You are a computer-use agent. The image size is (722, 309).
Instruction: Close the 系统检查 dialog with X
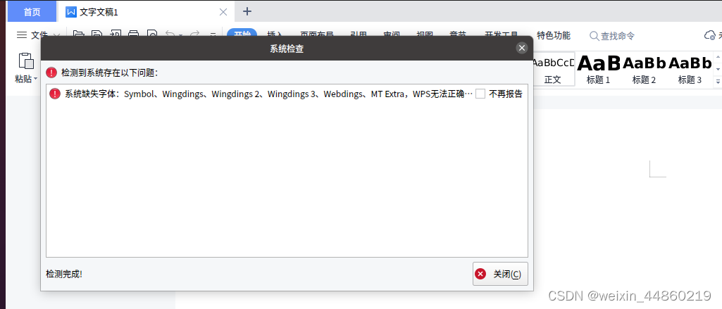(x=521, y=48)
